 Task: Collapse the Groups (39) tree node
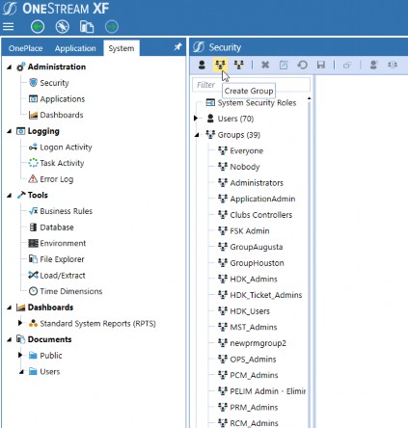point(197,135)
